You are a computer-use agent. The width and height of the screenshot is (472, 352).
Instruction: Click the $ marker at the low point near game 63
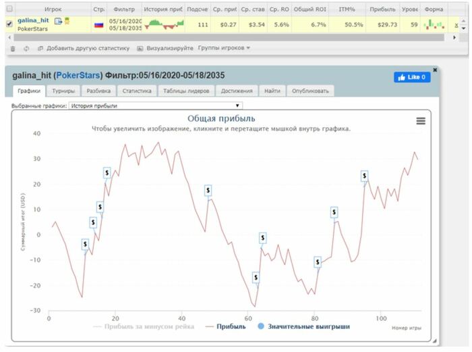[x=256, y=277]
